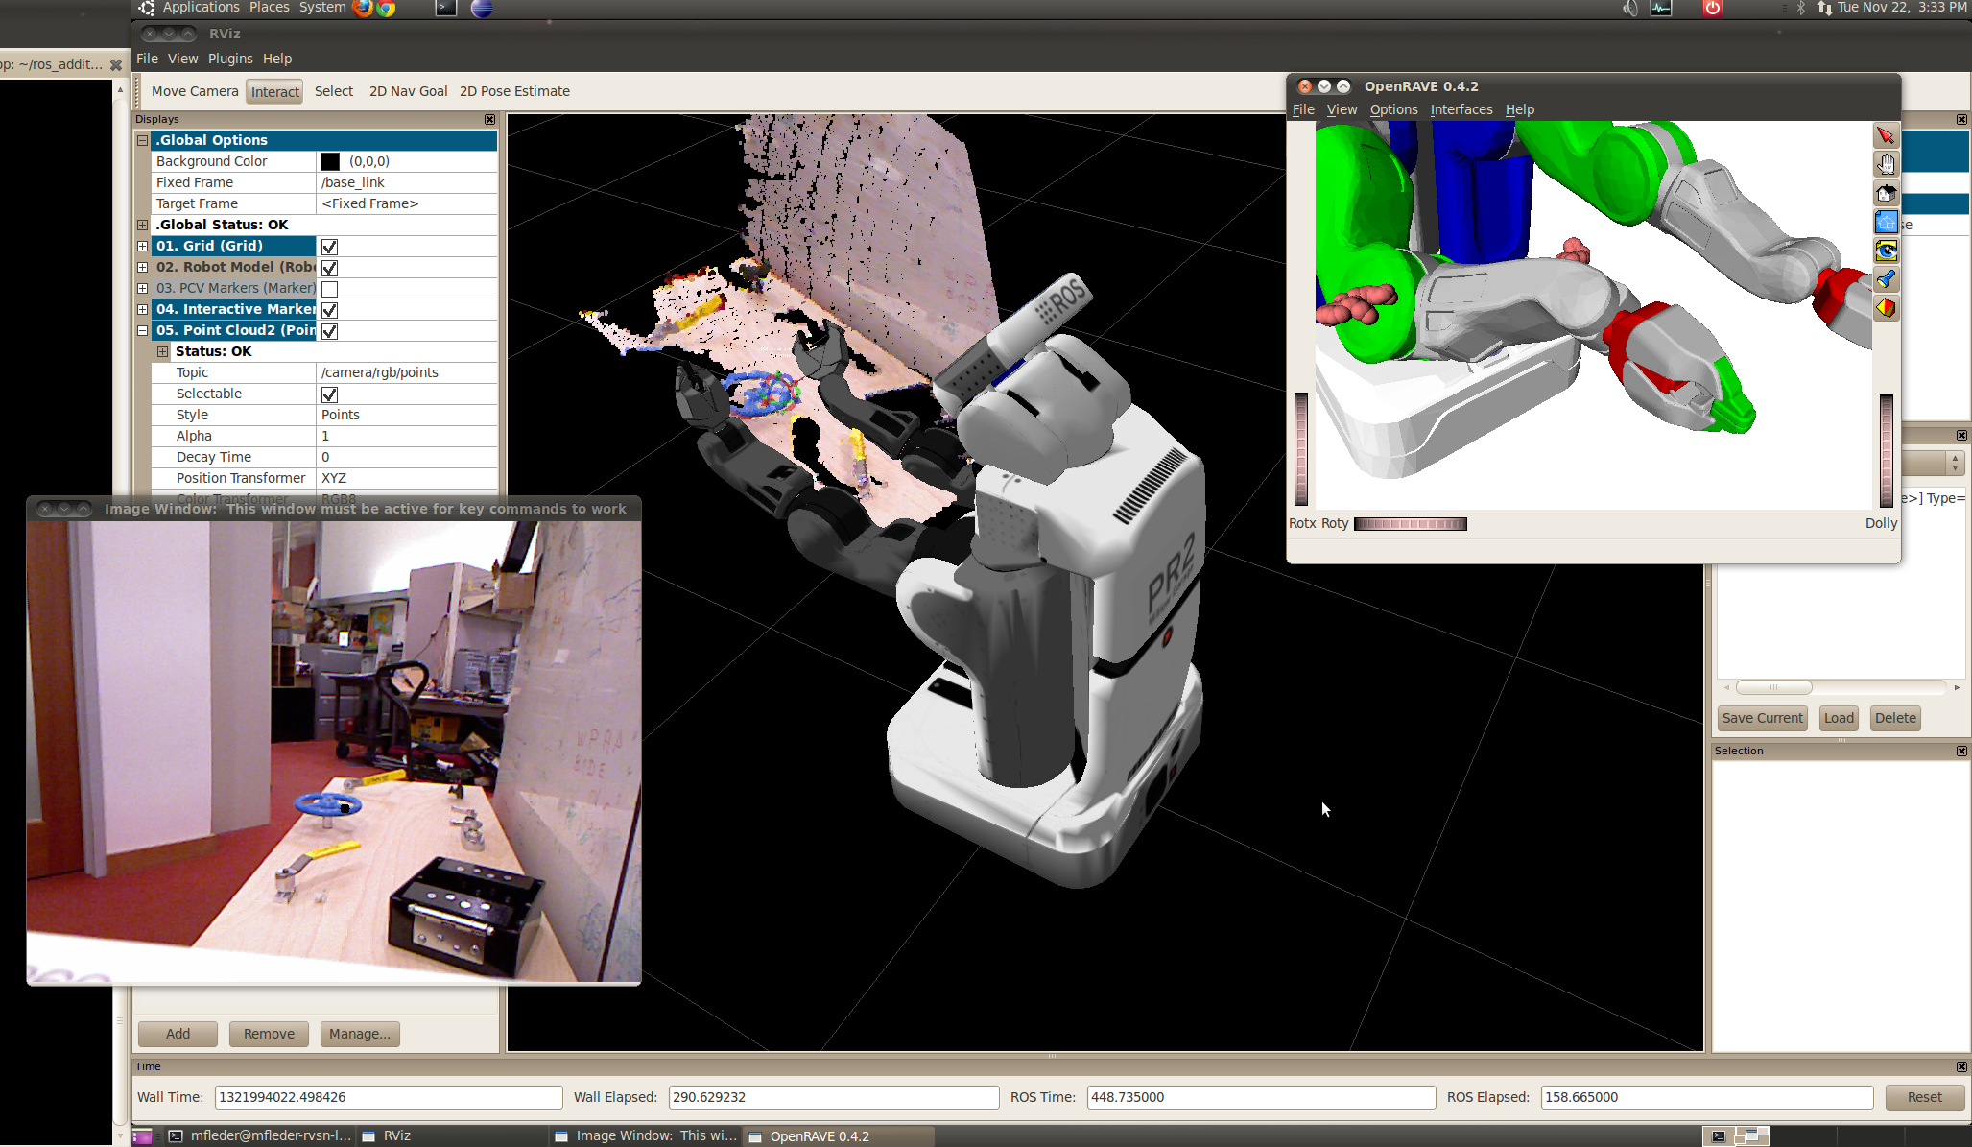Click the show desktop icon in bottom panel
Viewport: 1972px width, 1147px height.
[141, 1136]
